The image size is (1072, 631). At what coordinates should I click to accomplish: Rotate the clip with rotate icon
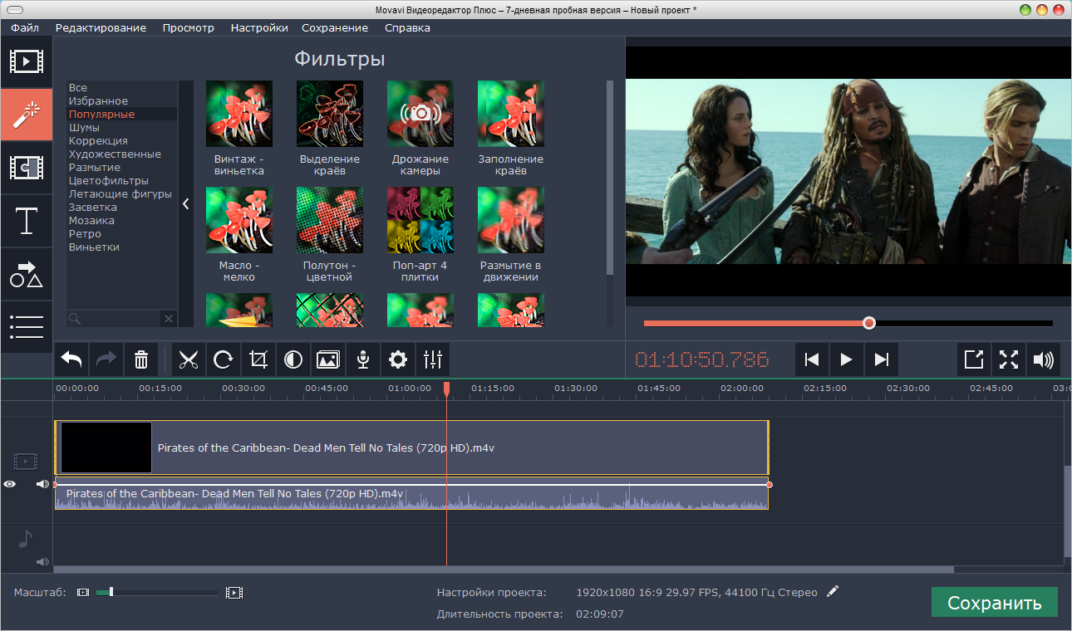pos(224,360)
